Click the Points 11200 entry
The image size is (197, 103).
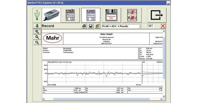coord(145,57)
